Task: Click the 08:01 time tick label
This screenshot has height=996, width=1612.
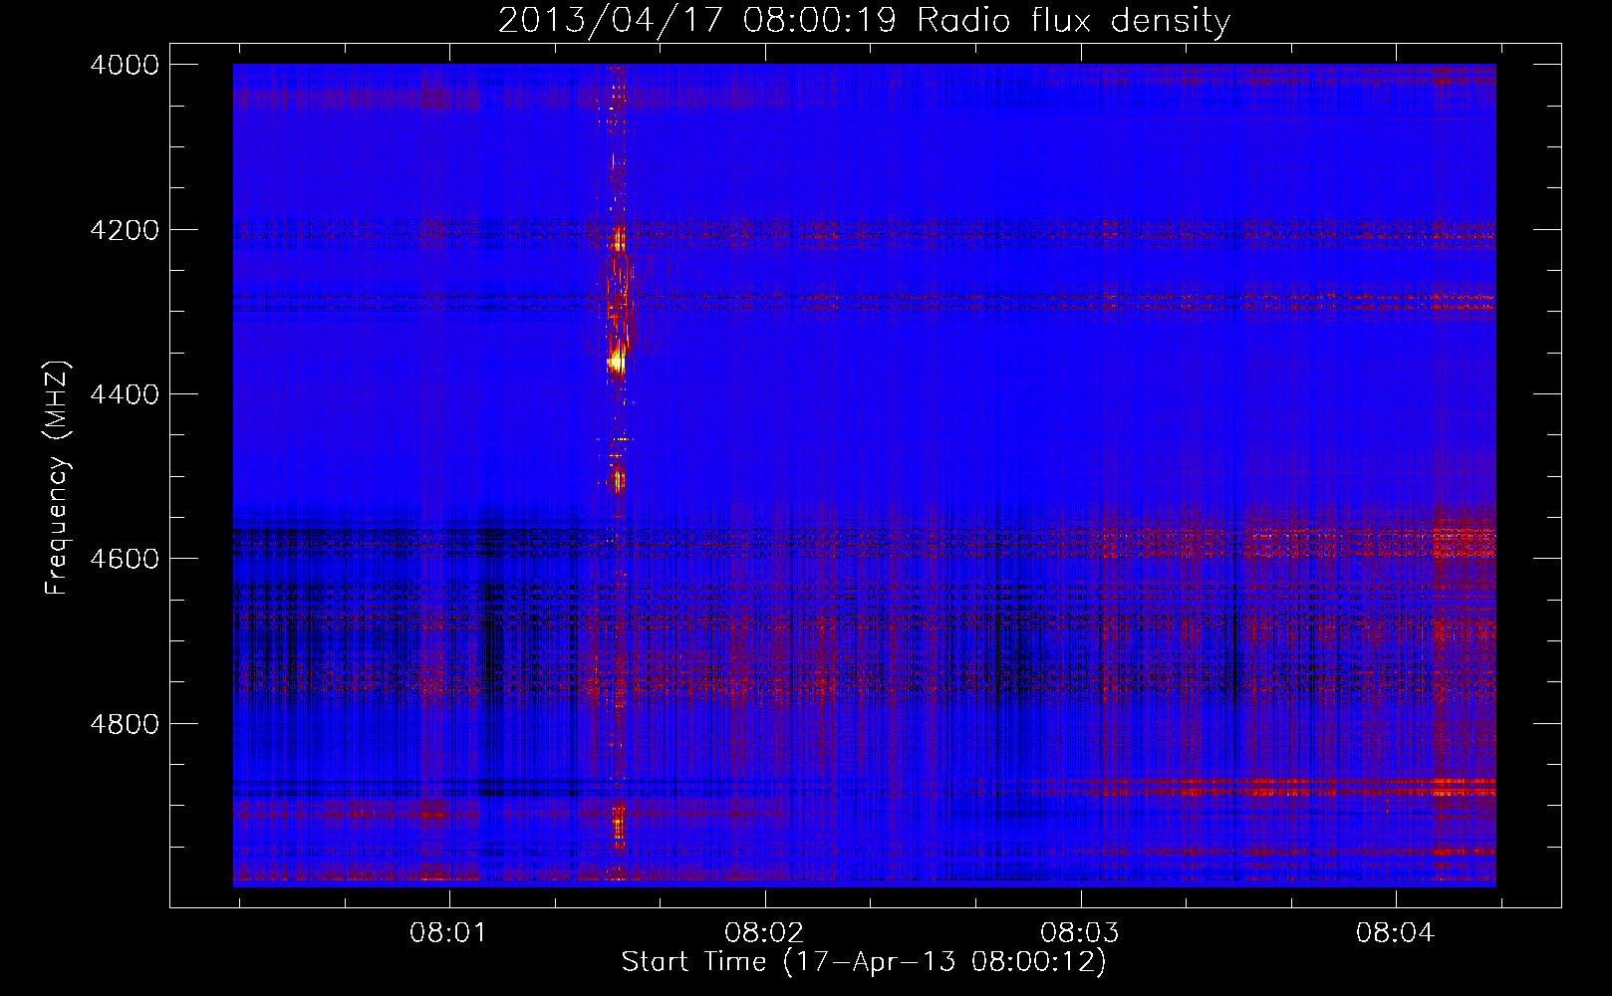Action: [x=448, y=933]
